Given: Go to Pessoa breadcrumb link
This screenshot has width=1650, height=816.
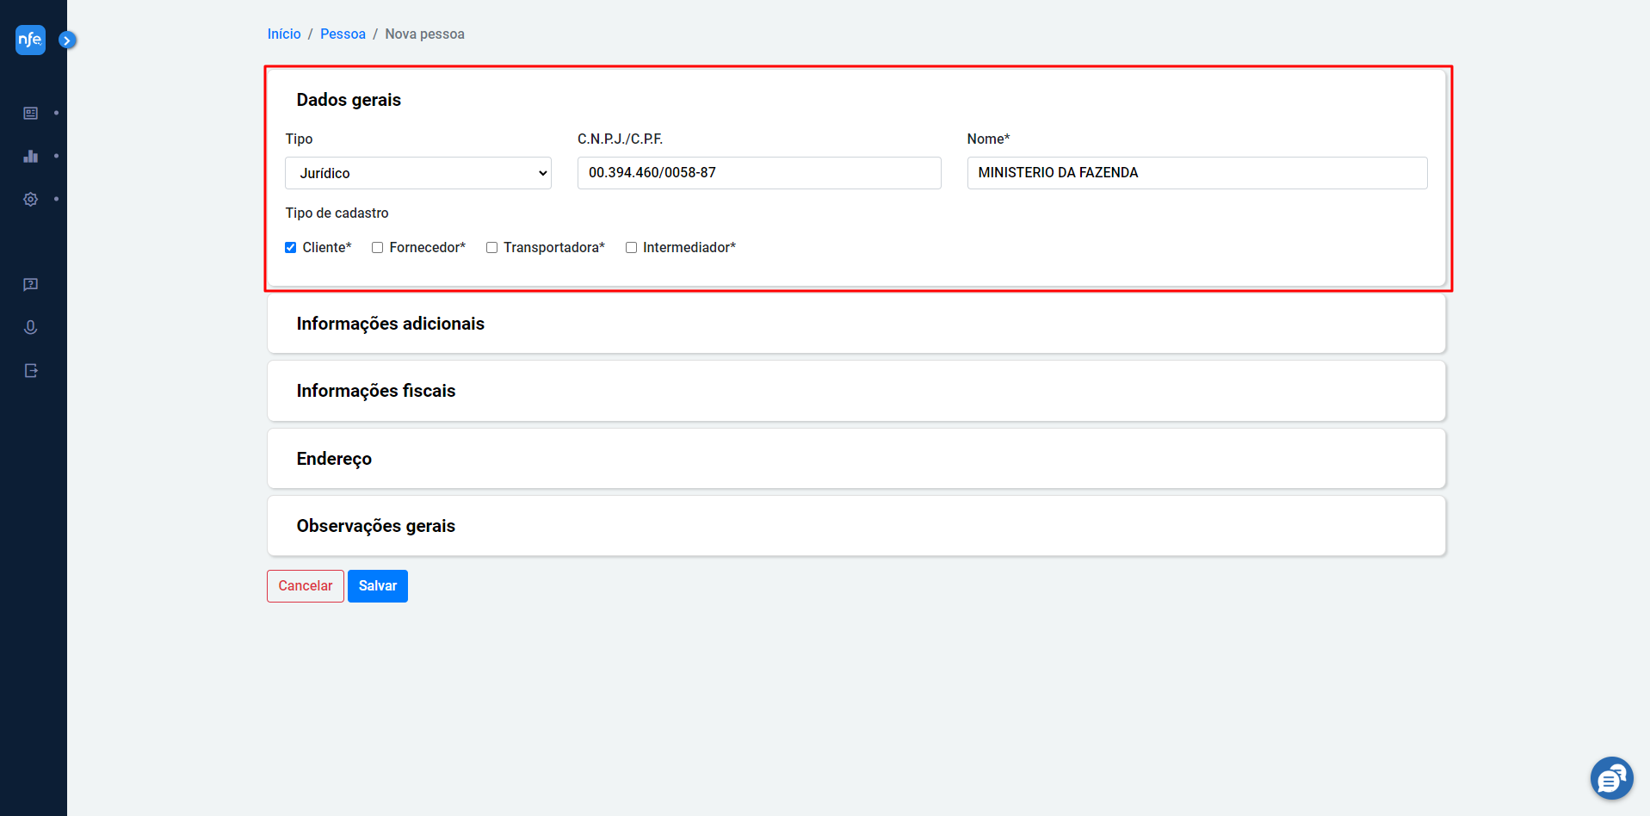Looking at the screenshot, I should click(x=343, y=34).
